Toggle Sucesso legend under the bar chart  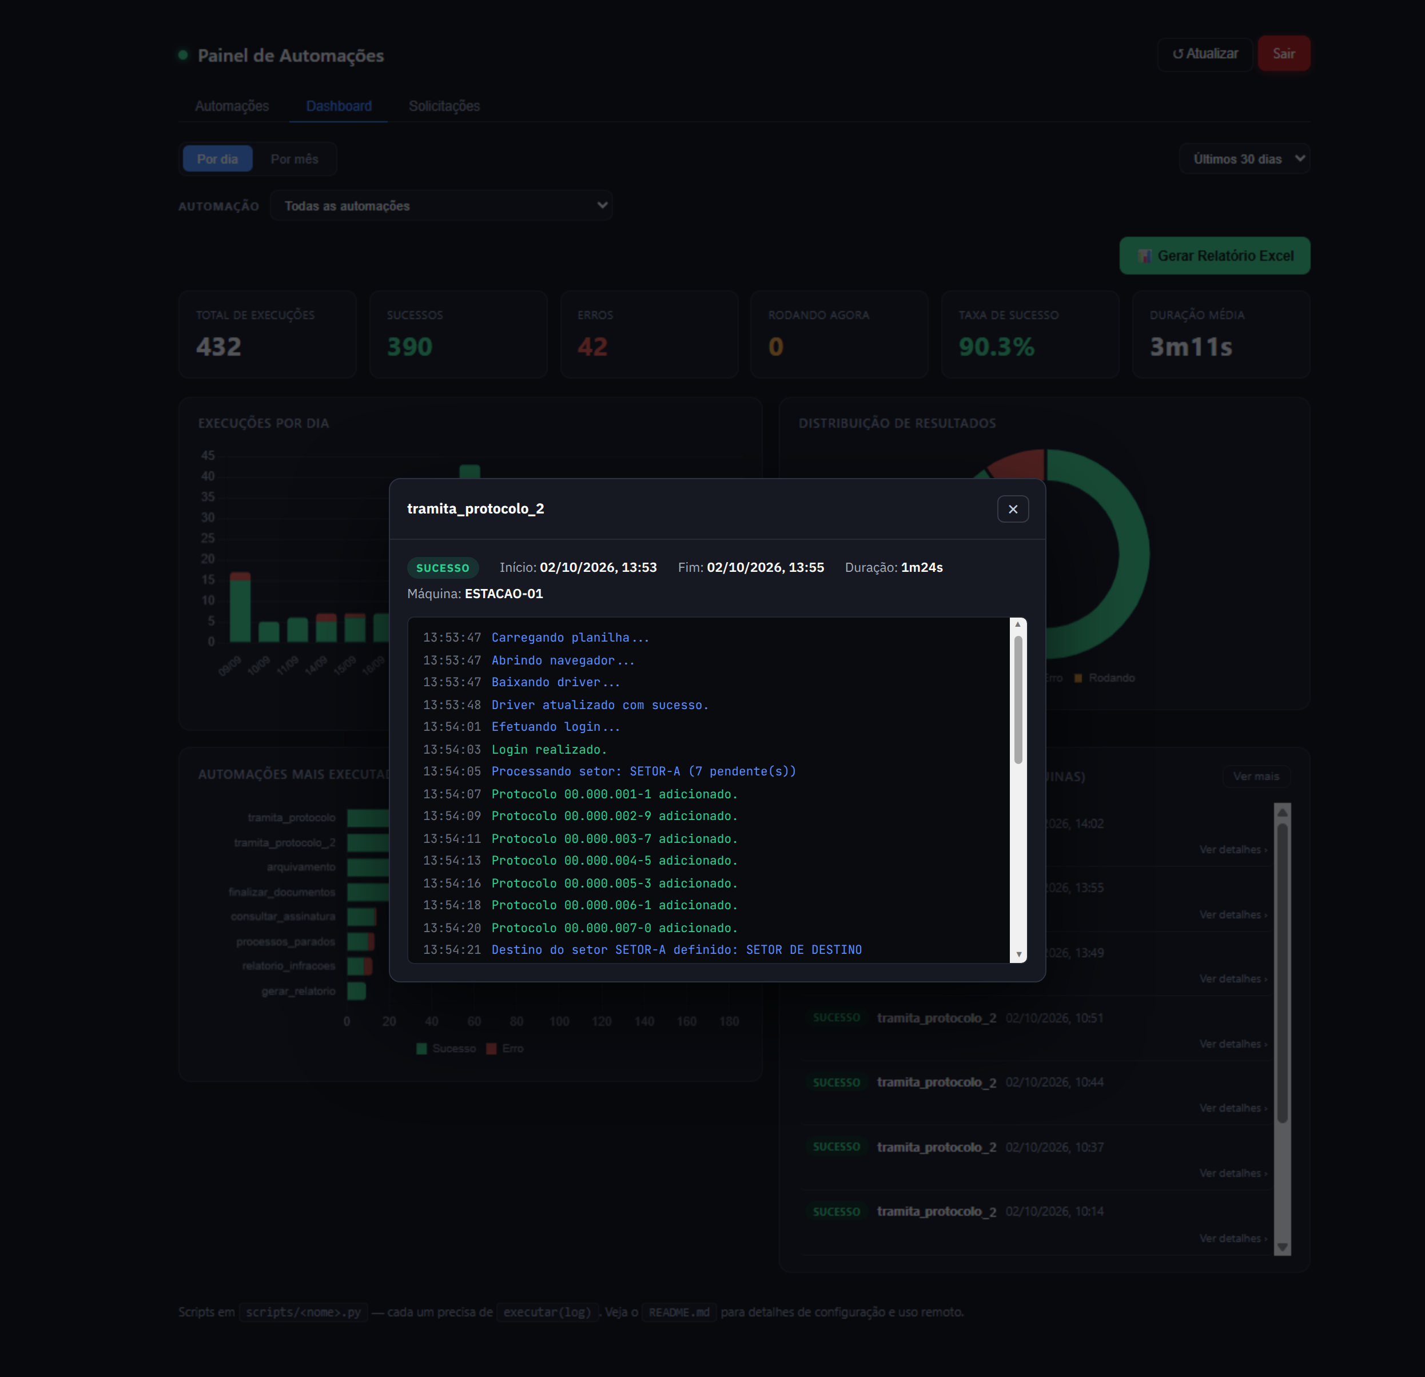[447, 1048]
